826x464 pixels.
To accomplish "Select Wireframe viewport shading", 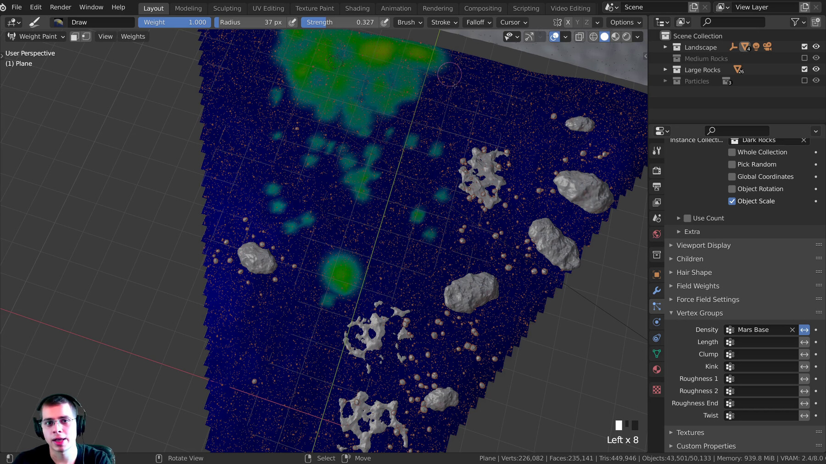I will (593, 37).
